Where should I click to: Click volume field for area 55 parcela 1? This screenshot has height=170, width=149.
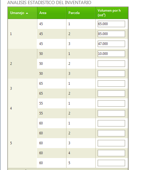point(111,103)
